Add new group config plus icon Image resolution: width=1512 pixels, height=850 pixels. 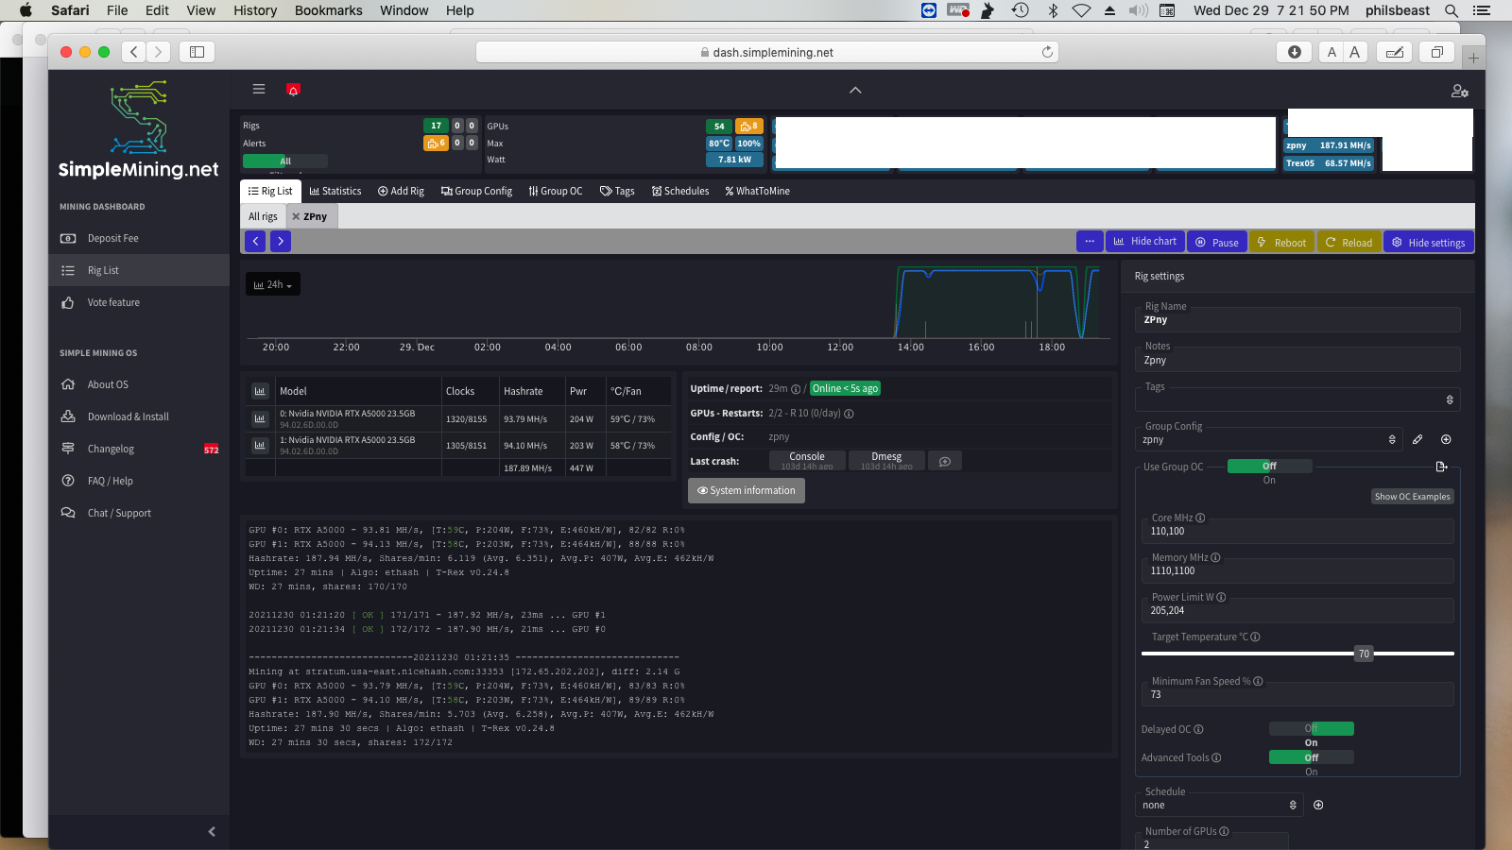click(1446, 439)
